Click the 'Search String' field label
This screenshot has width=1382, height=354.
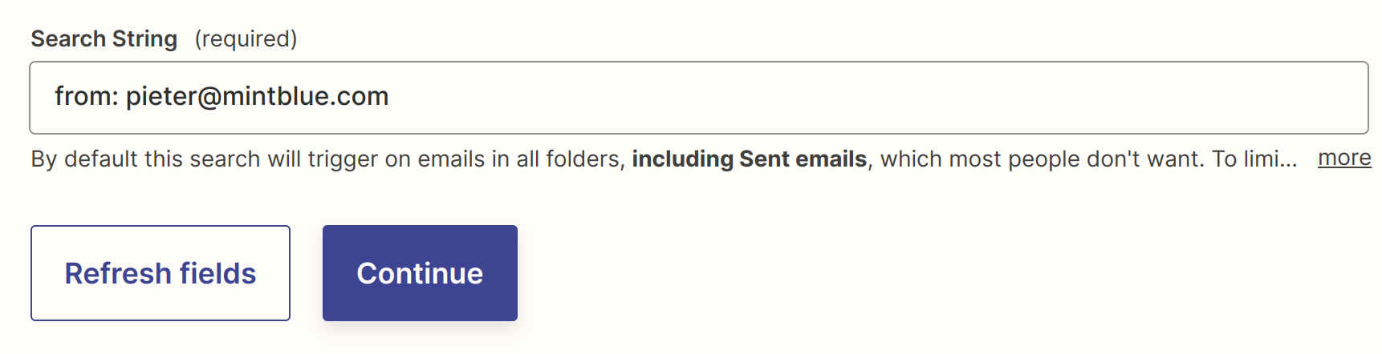[x=104, y=38]
